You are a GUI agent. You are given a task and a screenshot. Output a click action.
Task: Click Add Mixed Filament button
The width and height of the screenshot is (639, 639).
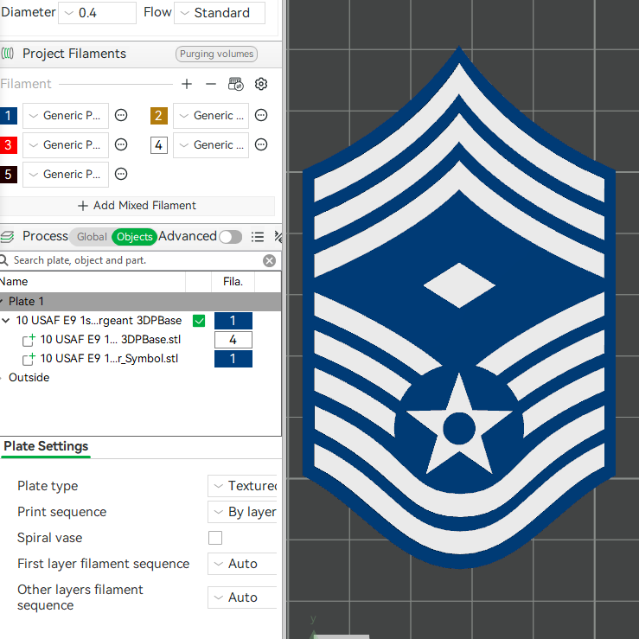point(137,206)
